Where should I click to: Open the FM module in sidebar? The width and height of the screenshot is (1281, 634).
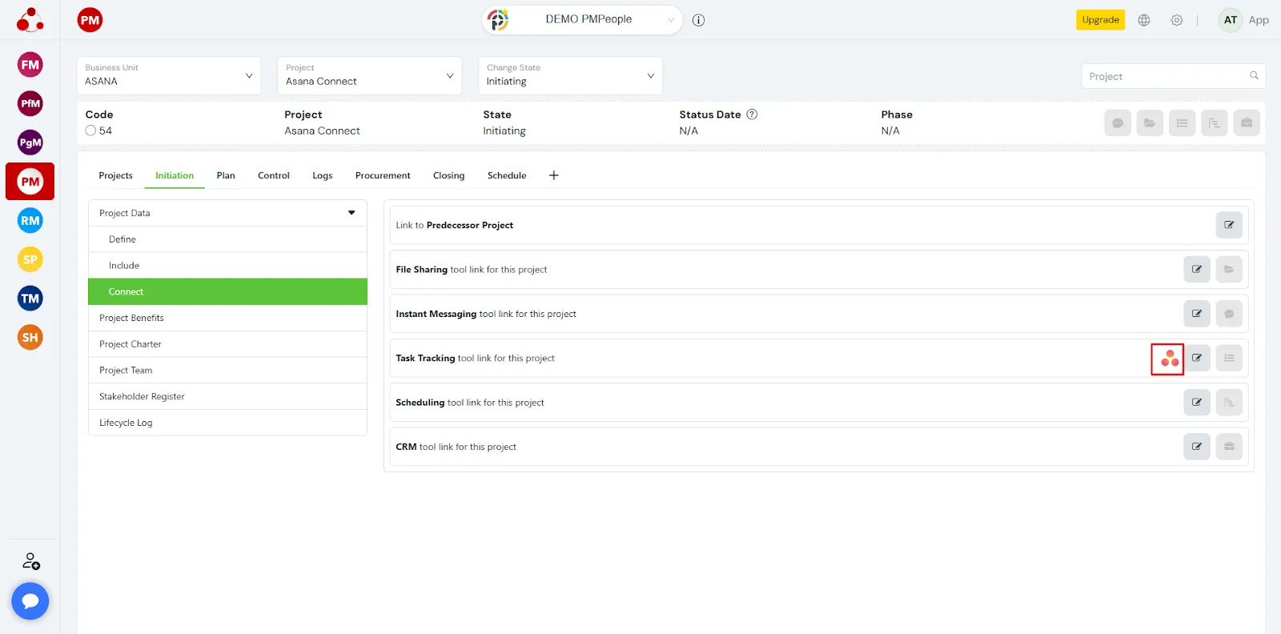pyautogui.click(x=30, y=65)
